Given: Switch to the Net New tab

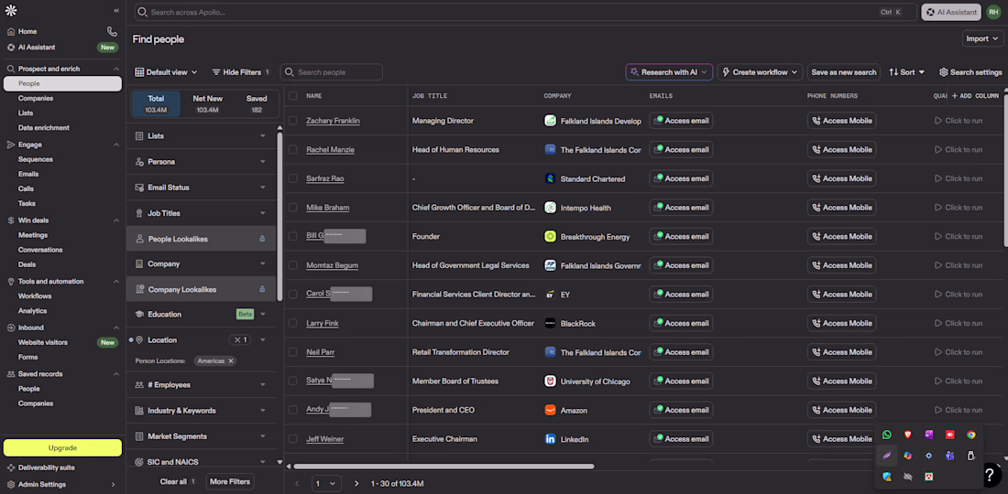Looking at the screenshot, I should click(x=207, y=104).
